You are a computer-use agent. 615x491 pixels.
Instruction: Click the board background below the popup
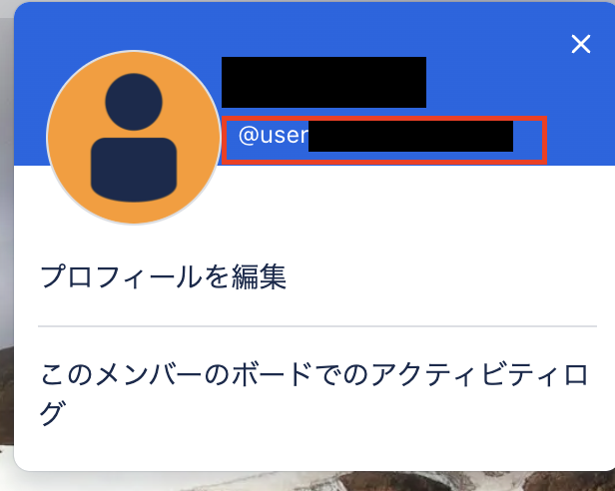click(313, 482)
